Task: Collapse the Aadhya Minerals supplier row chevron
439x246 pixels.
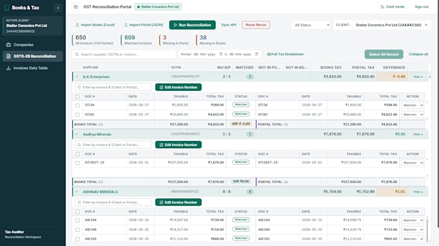Action: click(77, 135)
